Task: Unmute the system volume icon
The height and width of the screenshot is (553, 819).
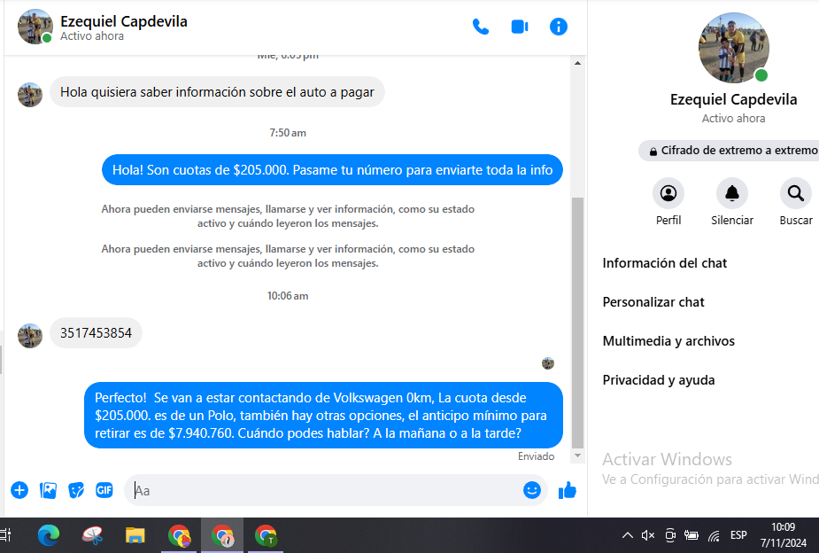Action: [648, 535]
